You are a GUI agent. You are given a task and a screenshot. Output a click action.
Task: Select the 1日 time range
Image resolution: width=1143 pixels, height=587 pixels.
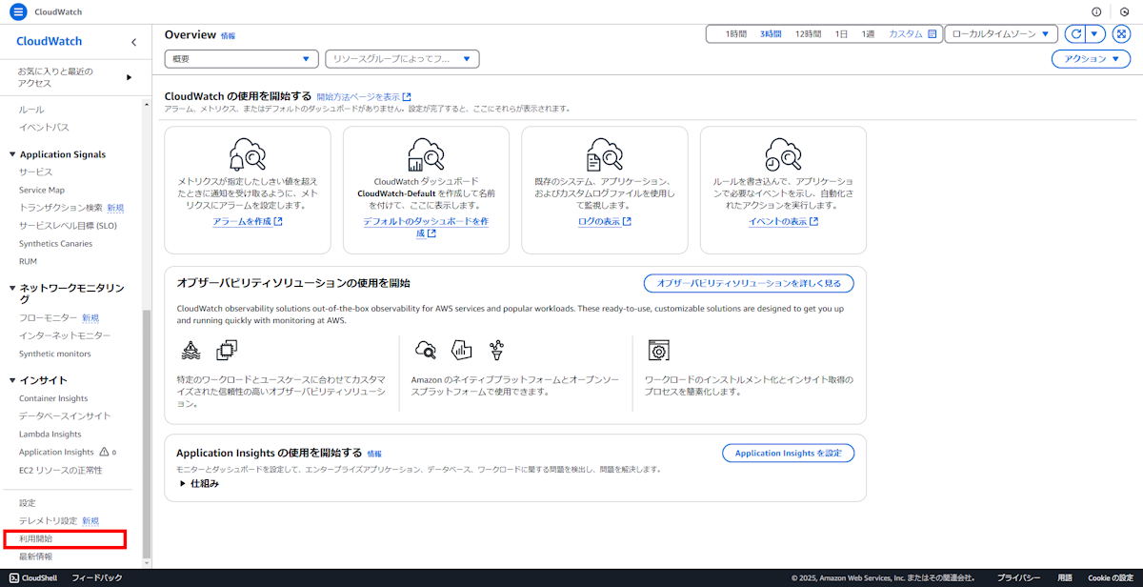tap(841, 34)
